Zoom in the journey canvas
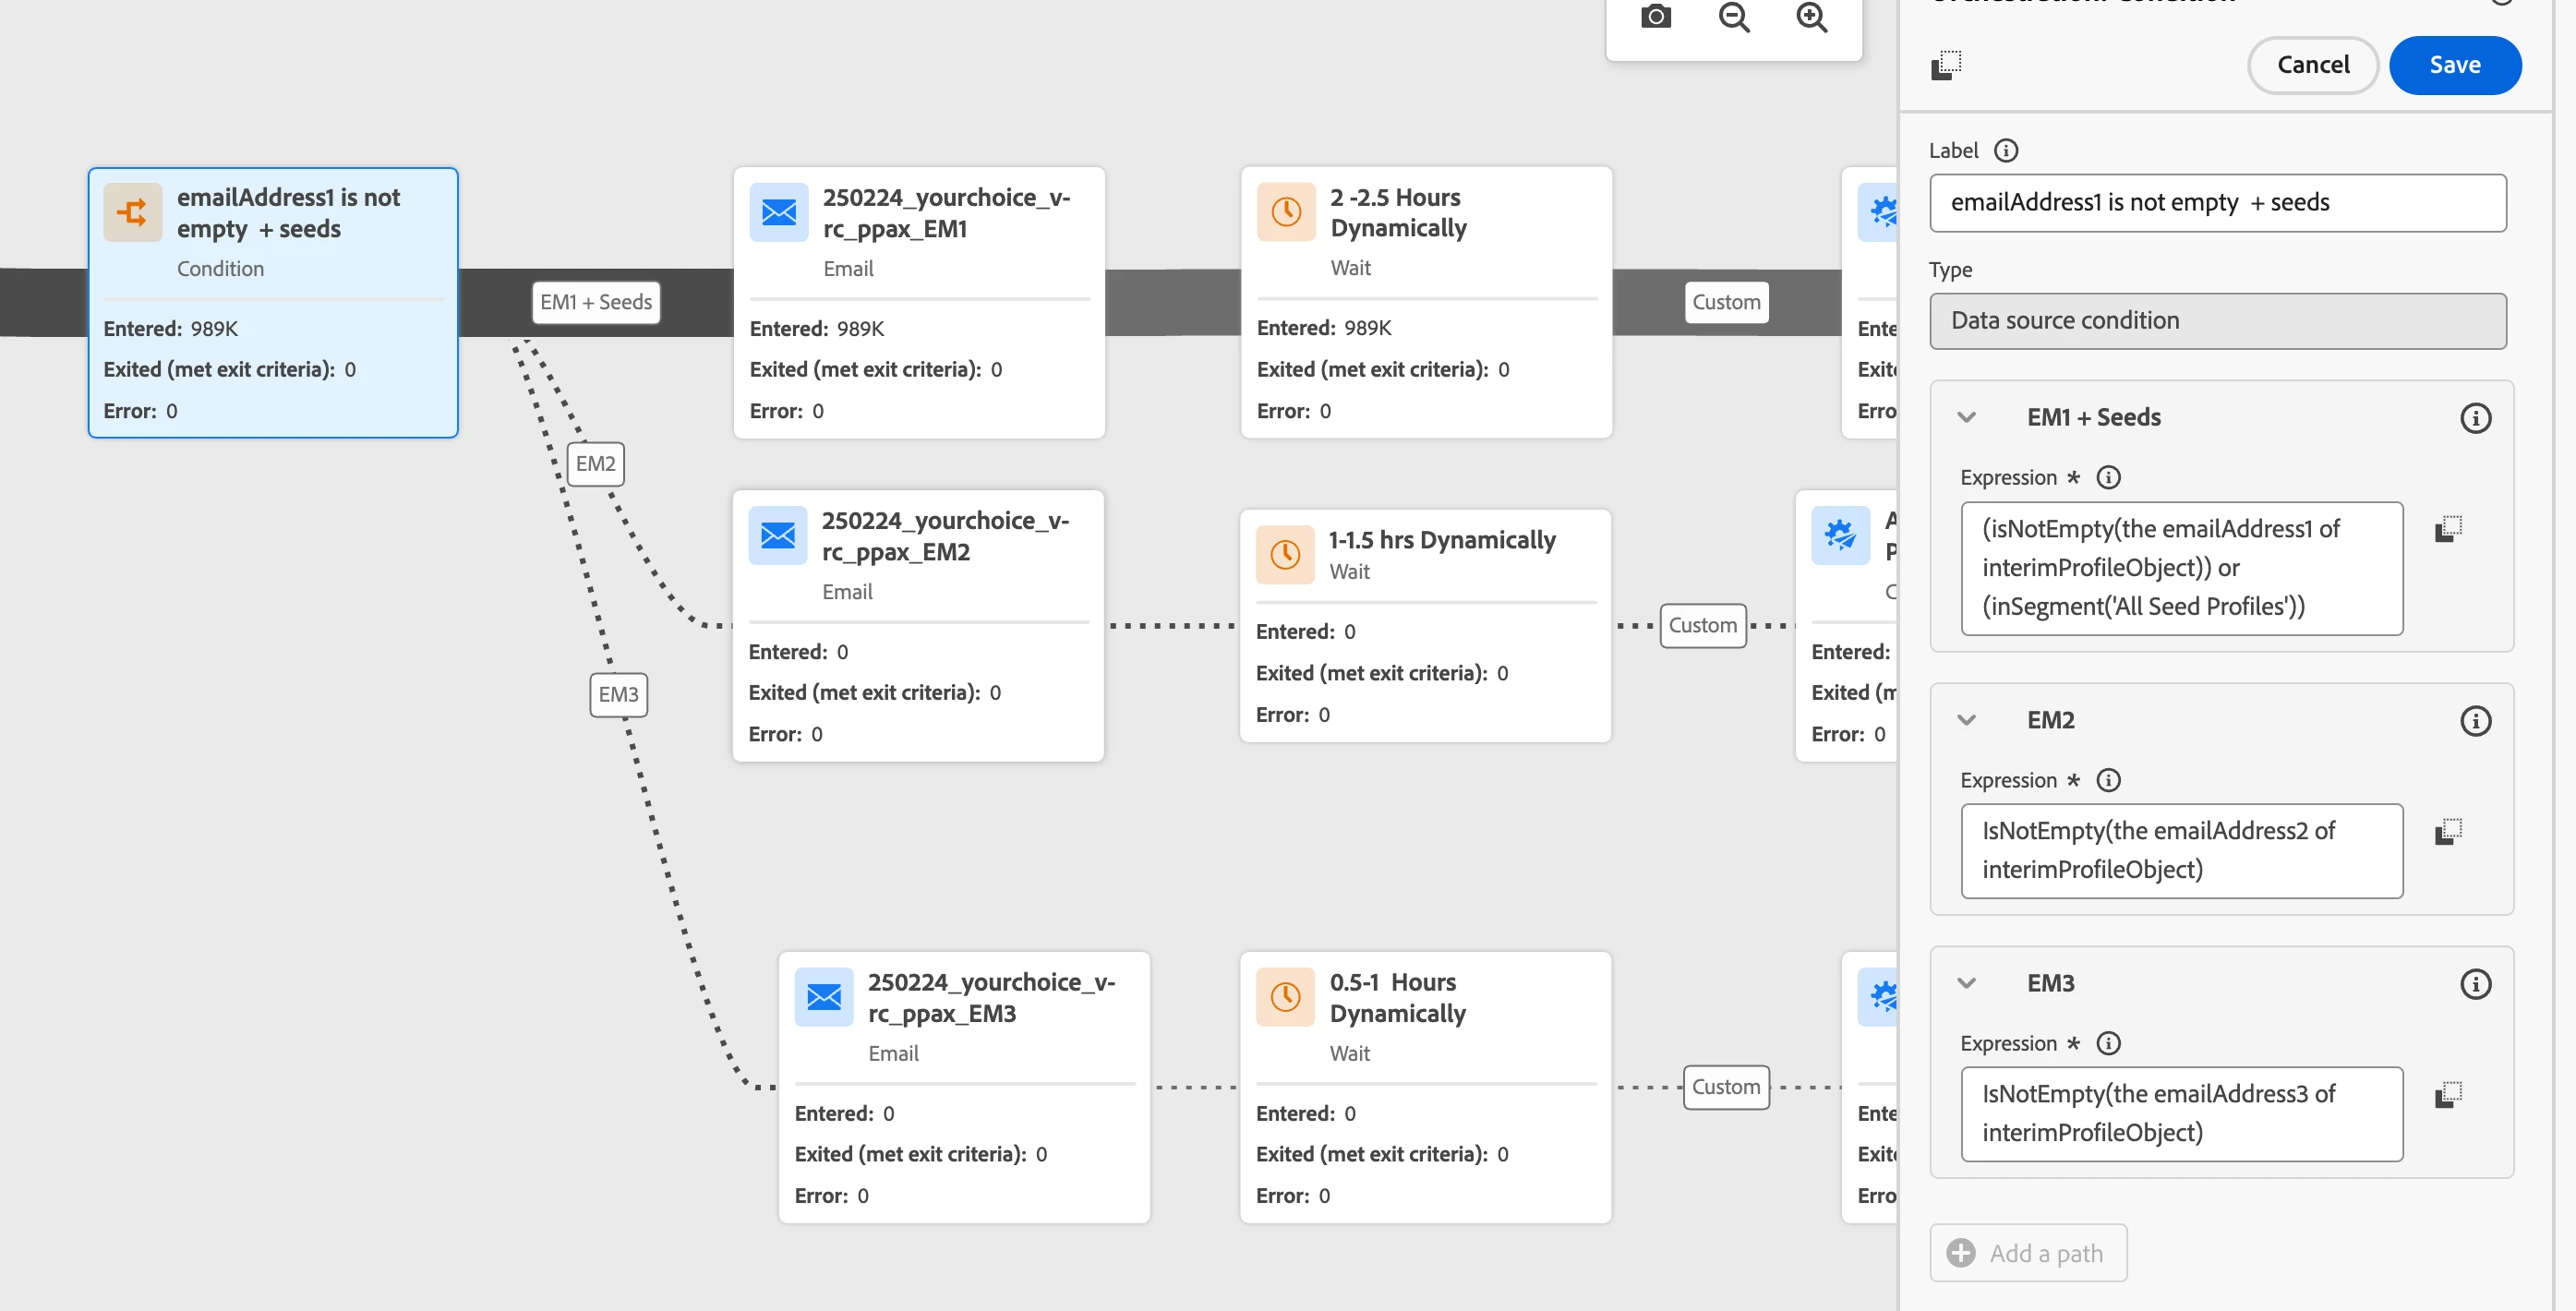2576x1311 pixels. click(1811, 17)
